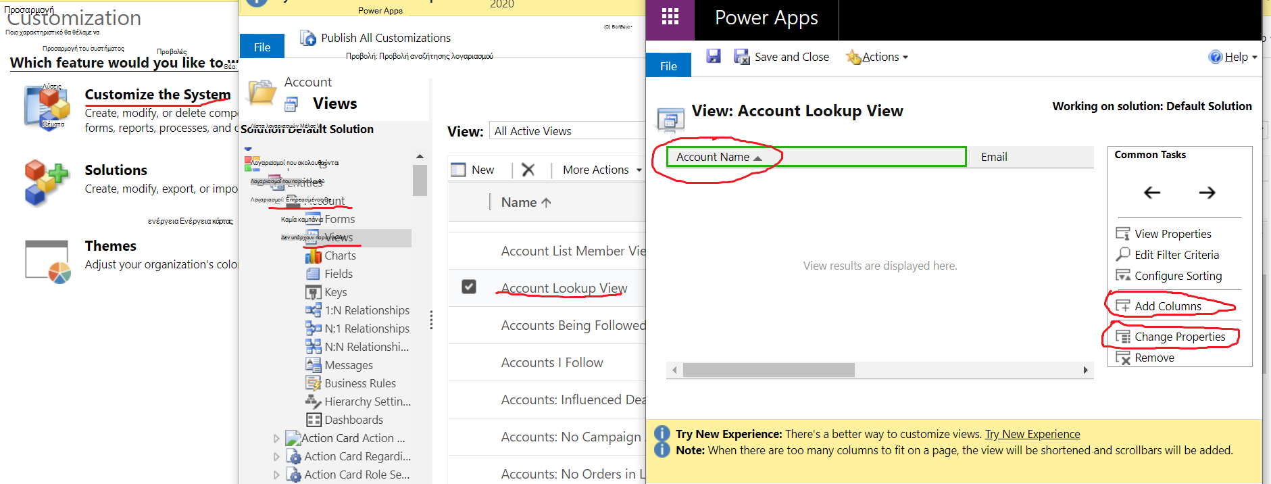Viewport: 1271px width, 484px height.
Task: Select N:N Relationships tree item
Action: [366, 347]
